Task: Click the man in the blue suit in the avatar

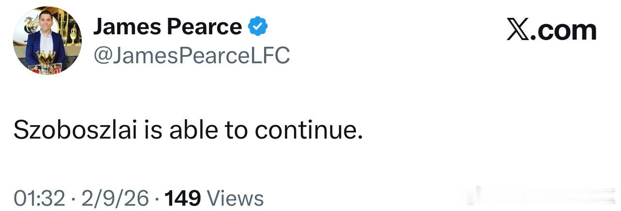Action: click(46, 36)
